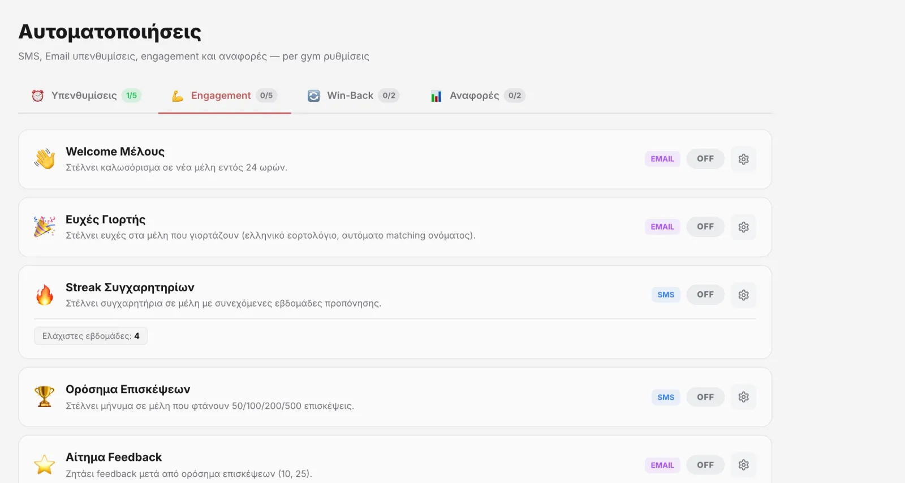Click the star icon for Feedback
The width and height of the screenshot is (905, 483).
(45, 465)
